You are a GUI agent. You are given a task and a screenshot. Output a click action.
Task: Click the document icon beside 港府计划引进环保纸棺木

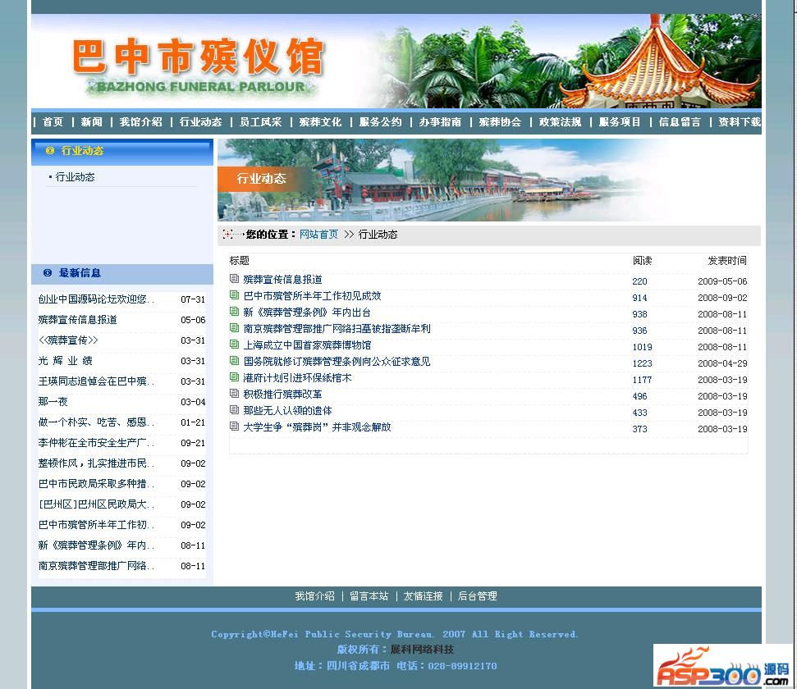point(235,377)
